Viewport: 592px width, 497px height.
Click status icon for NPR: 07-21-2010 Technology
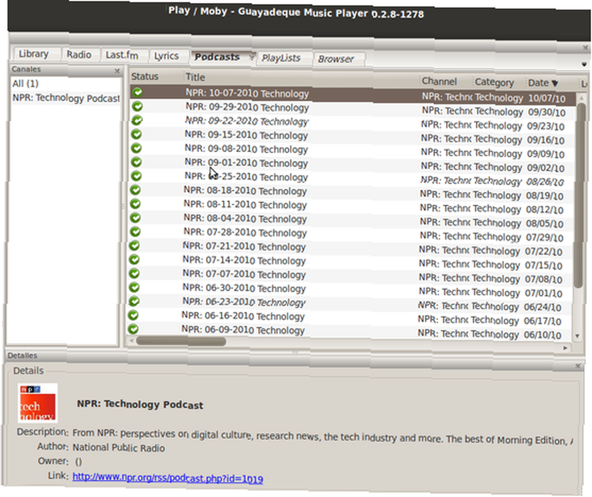click(x=135, y=246)
